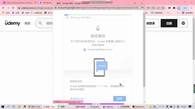
Task: Switch to 登录 | Ude... Chrome taskbar item
Action: click(35, 107)
